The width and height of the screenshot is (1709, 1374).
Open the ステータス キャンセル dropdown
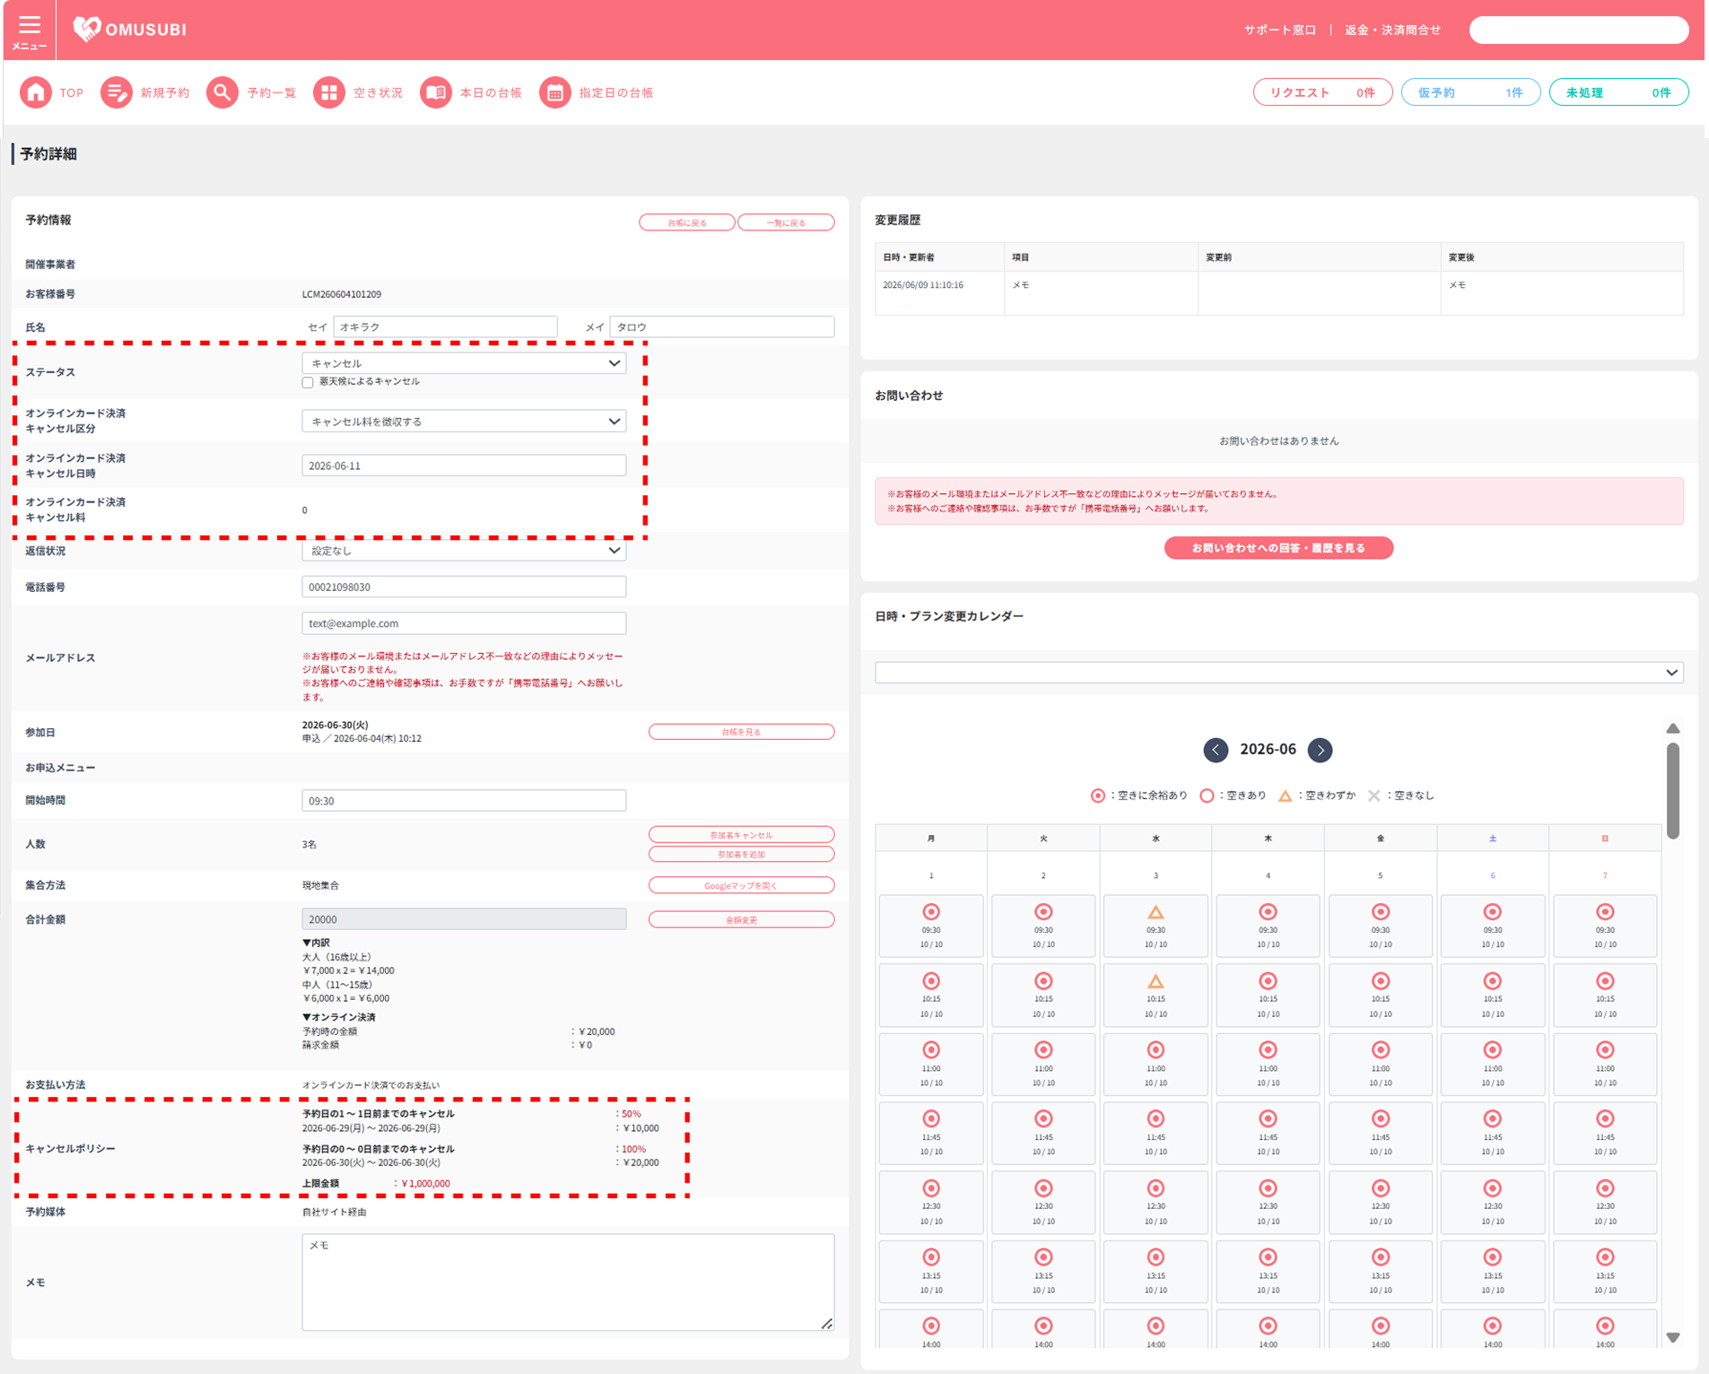coord(464,363)
